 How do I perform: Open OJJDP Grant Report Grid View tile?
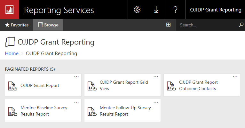(x=122, y=85)
